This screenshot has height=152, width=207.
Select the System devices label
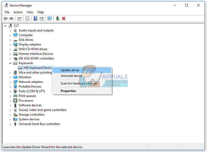point(29,119)
